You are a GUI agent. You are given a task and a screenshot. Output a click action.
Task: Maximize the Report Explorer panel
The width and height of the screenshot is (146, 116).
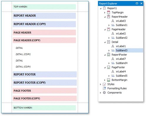coord(137,4)
